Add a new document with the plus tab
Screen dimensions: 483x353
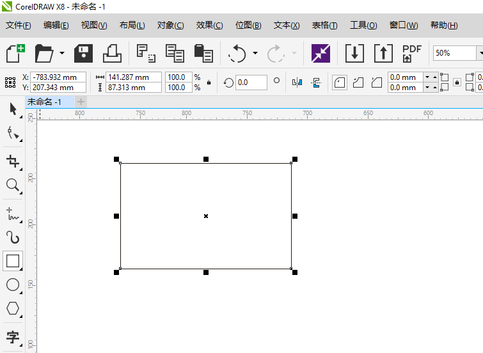click(x=81, y=102)
